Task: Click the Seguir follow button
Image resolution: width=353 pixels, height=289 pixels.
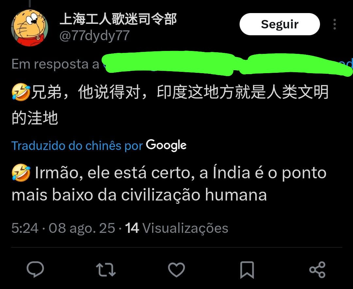Action: coord(279,24)
